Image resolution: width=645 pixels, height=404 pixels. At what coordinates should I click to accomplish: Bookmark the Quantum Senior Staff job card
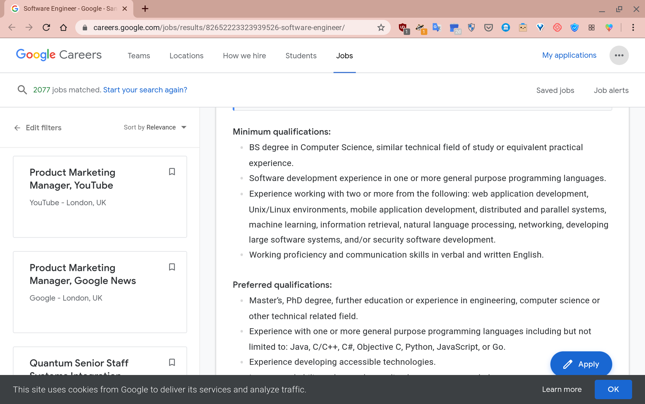point(172,362)
